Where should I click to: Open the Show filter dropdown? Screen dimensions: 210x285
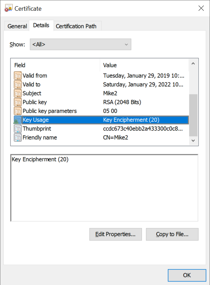pos(80,44)
